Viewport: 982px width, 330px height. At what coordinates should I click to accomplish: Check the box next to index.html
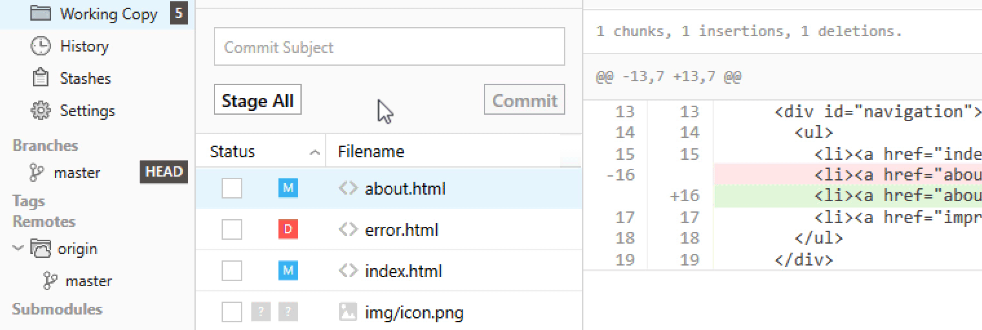[x=232, y=271]
